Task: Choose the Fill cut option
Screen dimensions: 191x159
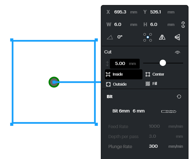Action: pos(151,84)
